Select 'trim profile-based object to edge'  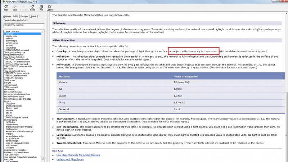tap(17, 99)
